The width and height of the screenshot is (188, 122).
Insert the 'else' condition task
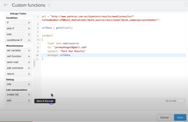(x=19, y=34)
